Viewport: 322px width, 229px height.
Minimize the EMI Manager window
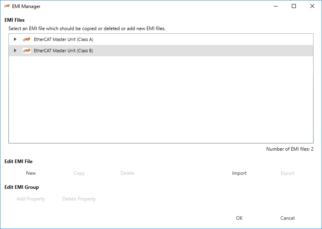tap(276, 6)
